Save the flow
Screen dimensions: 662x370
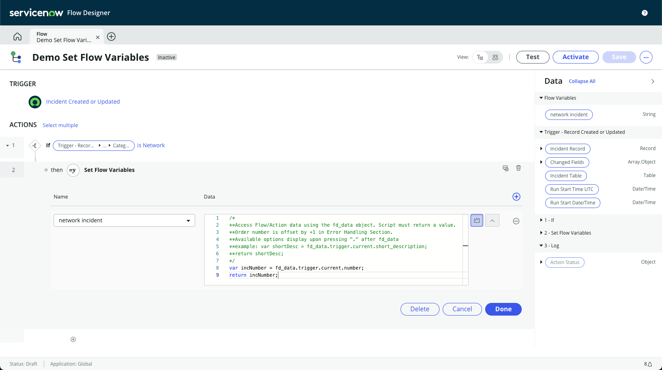coord(619,57)
